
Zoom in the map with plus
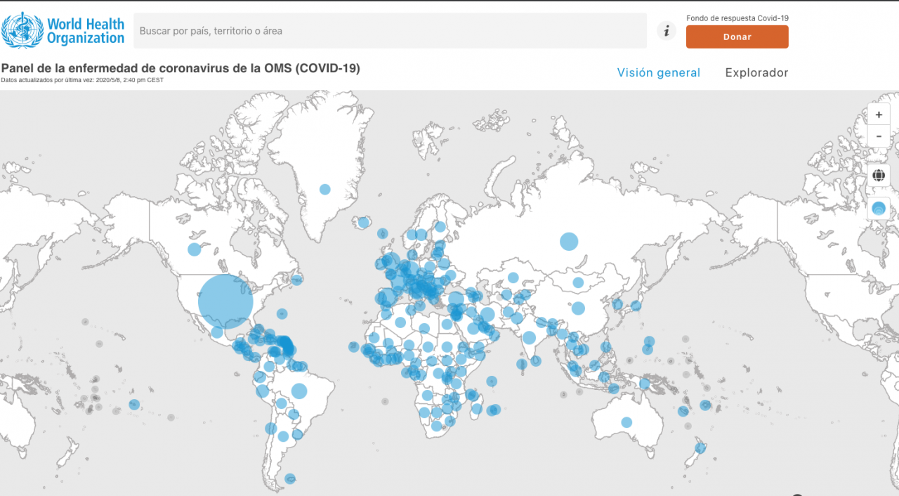(x=879, y=115)
